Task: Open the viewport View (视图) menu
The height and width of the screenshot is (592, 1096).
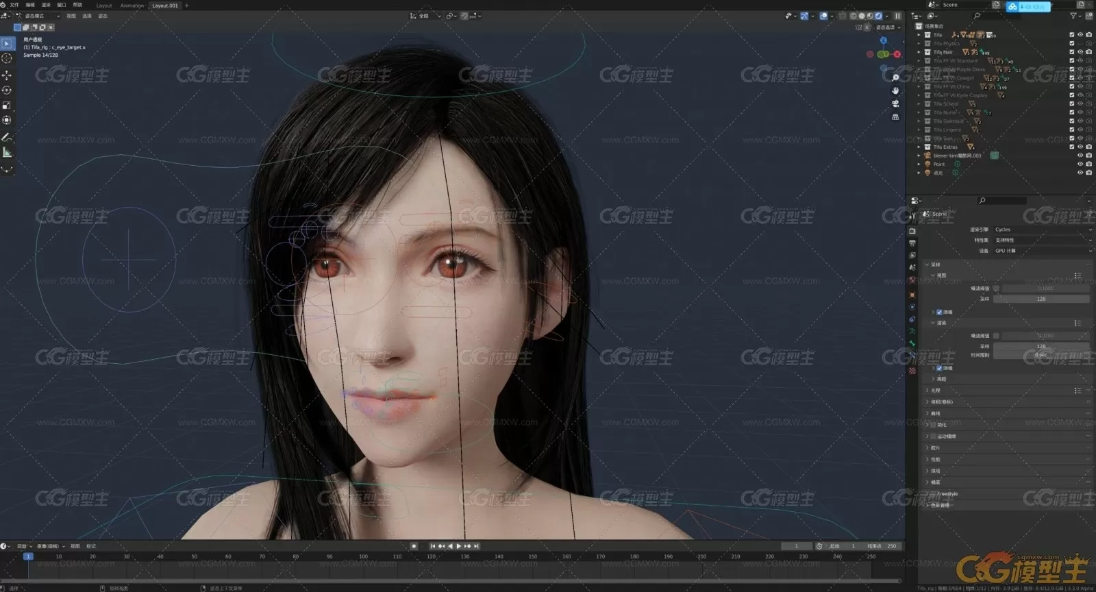Action: tap(71, 16)
